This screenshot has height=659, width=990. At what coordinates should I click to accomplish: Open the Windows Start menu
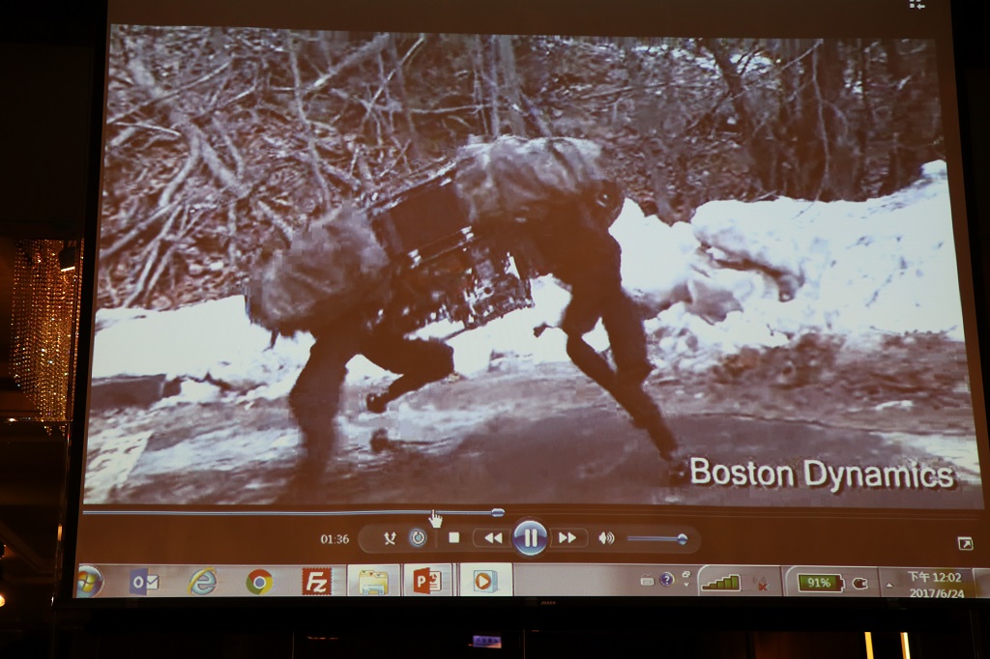(x=89, y=581)
